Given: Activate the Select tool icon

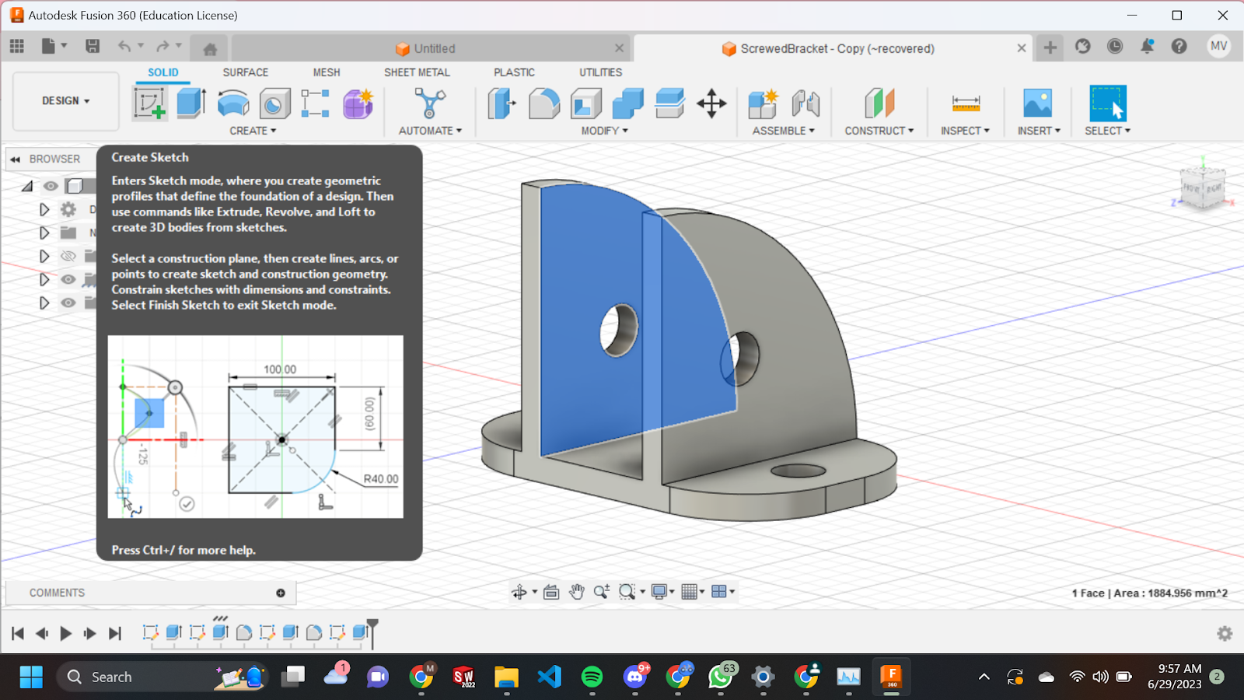Looking at the screenshot, I should (x=1108, y=103).
